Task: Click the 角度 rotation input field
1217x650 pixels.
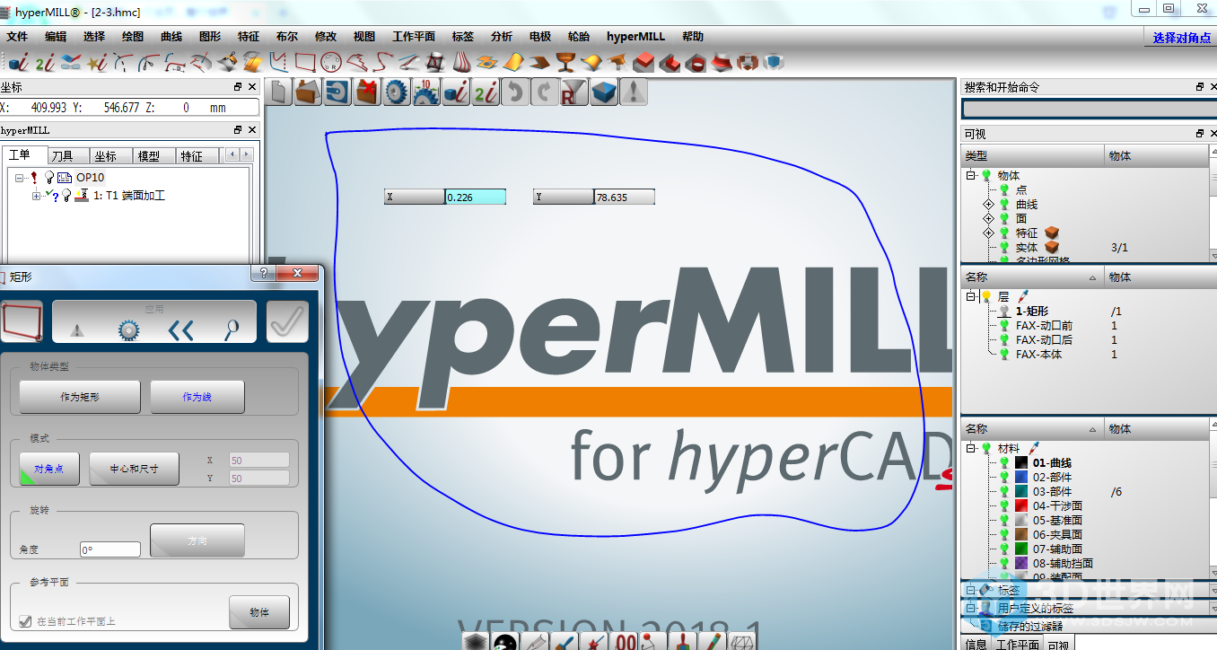Action: pos(109,549)
